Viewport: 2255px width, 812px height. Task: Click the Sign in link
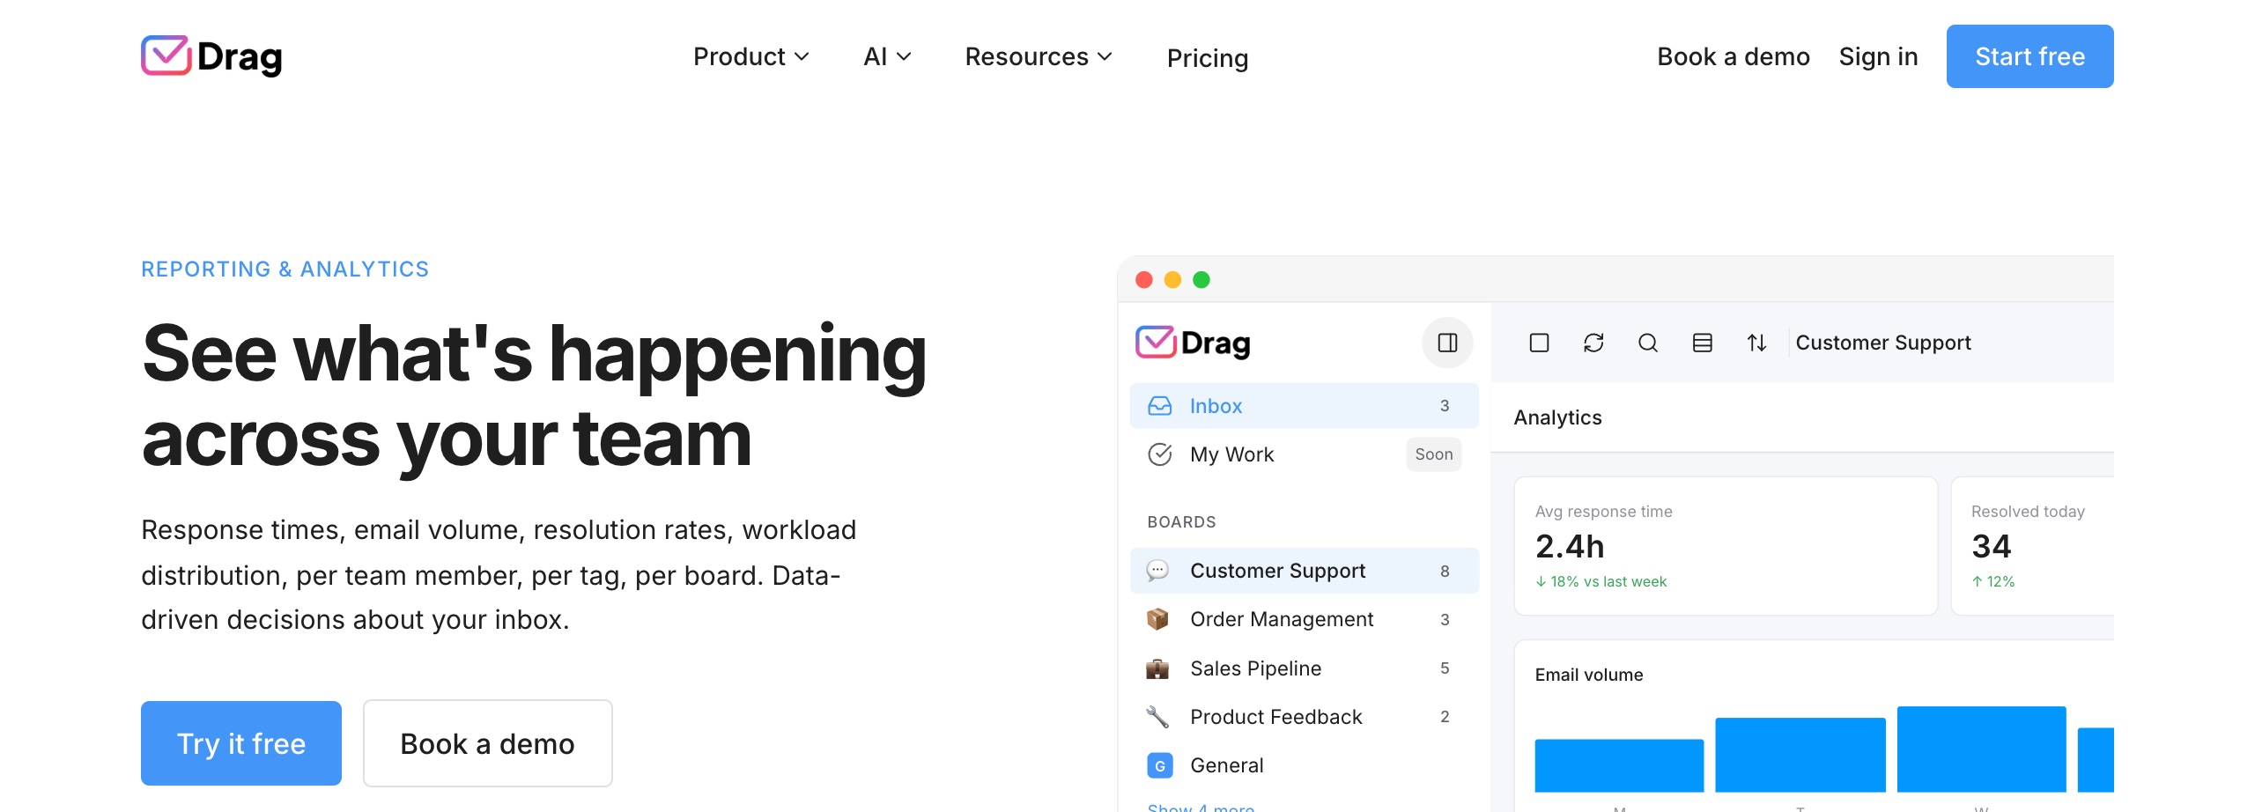[x=1878, y=56]
